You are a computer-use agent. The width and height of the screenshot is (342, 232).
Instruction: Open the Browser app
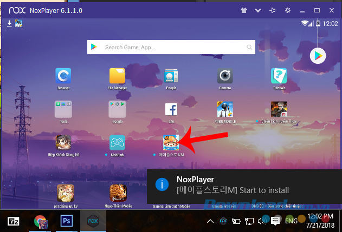click(x=63, y=76)
